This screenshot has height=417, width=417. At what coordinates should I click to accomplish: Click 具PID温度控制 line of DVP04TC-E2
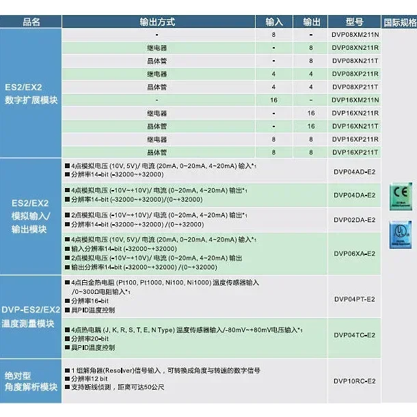click(90, 347)
